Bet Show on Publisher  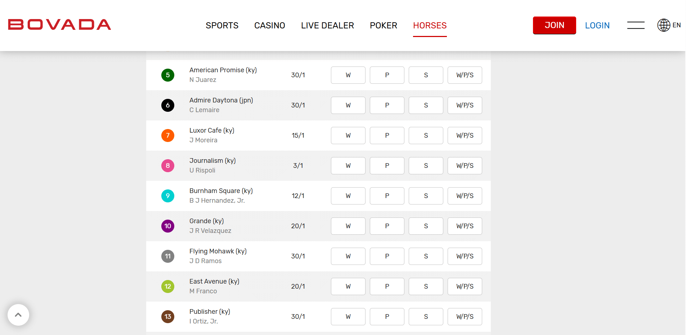point(426,317)
